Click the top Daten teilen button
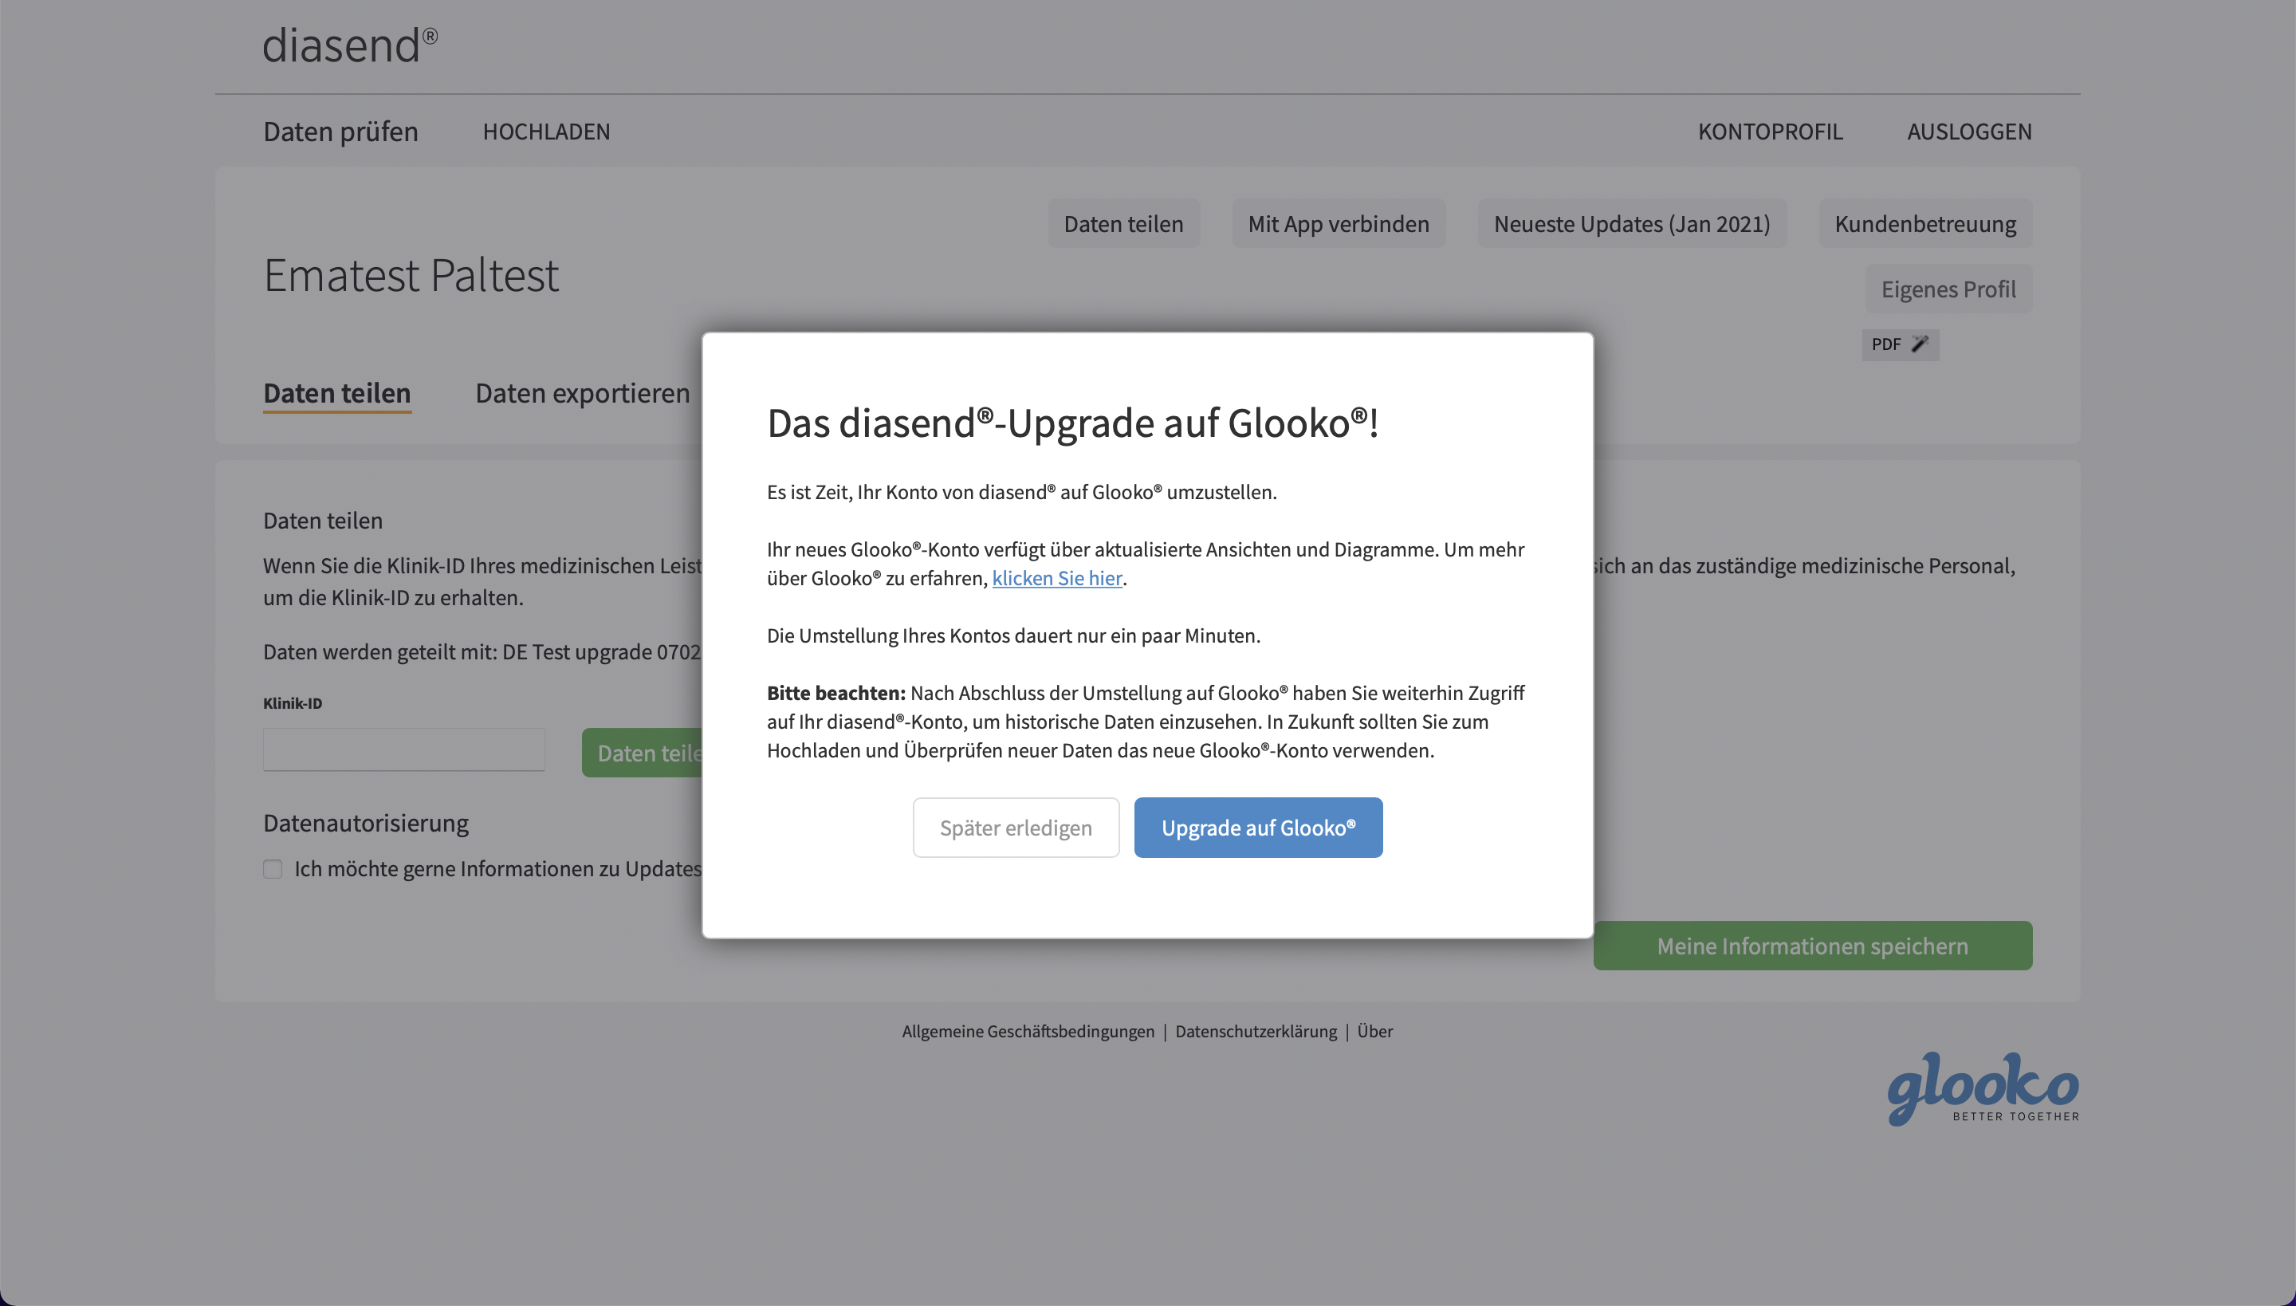 click(x=1124, y=223)
